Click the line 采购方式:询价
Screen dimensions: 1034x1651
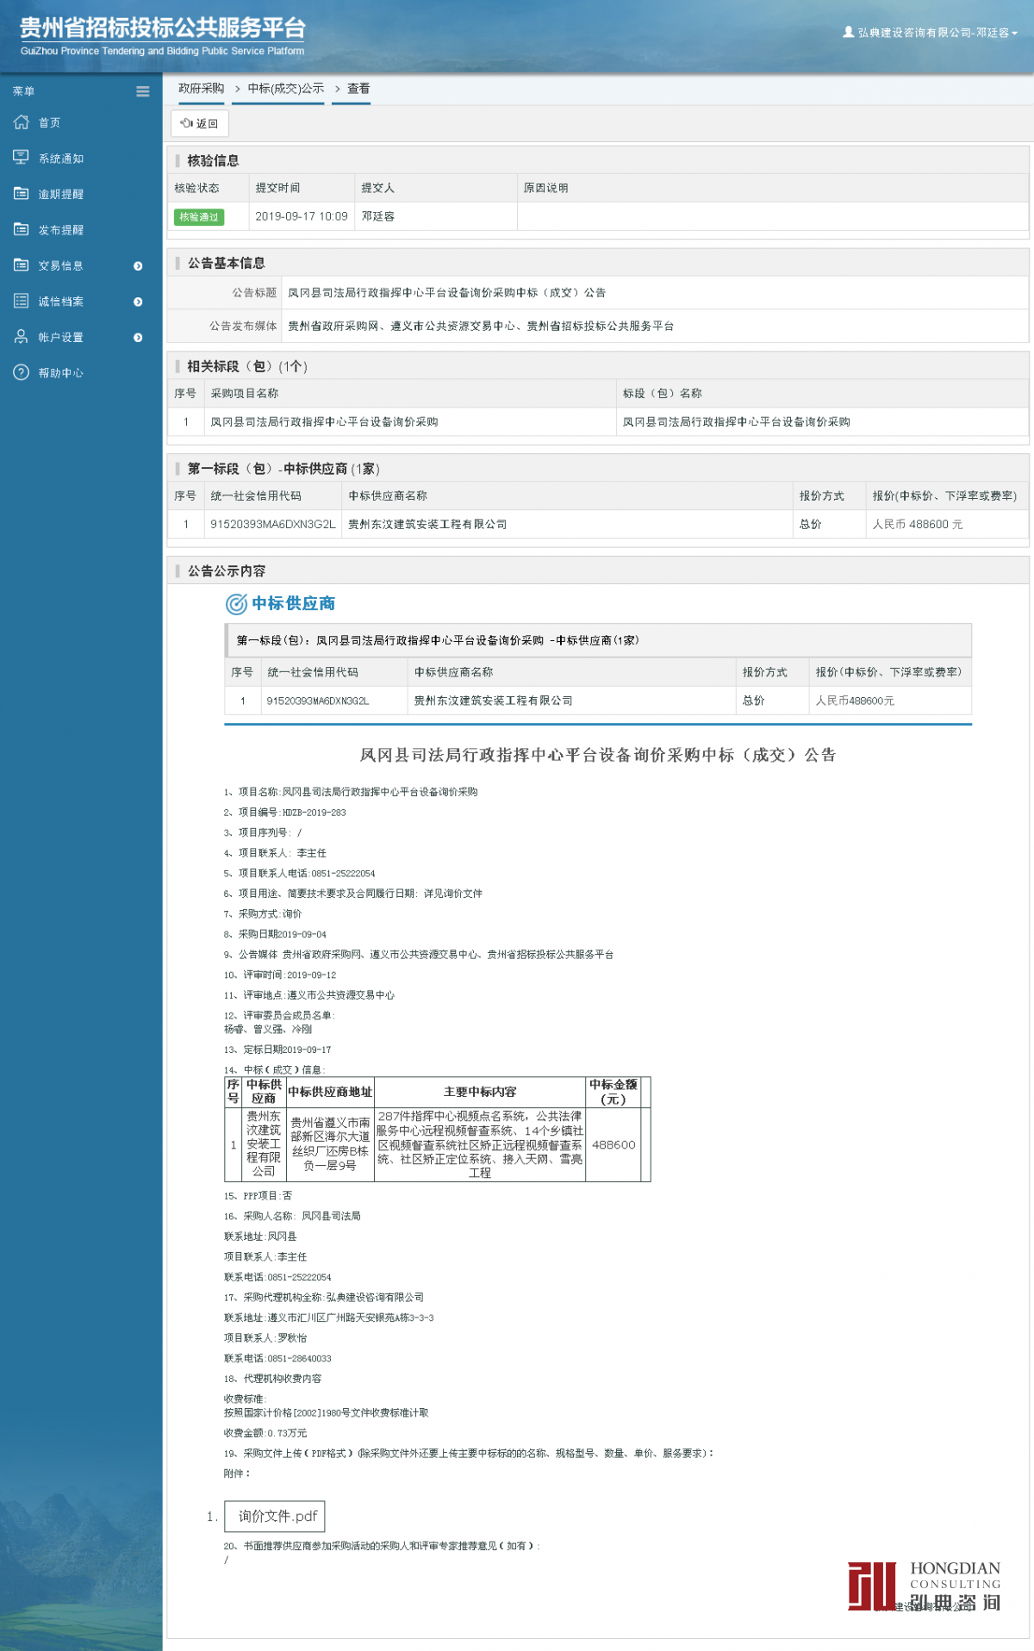pos(263,914)
